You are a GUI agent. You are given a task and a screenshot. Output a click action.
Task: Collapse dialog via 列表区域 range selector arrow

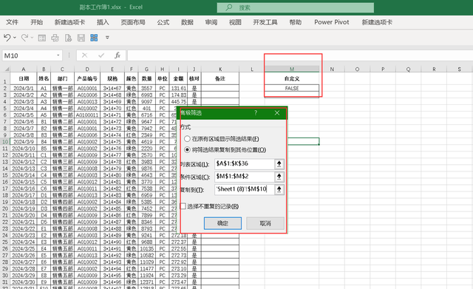(279, 164)
